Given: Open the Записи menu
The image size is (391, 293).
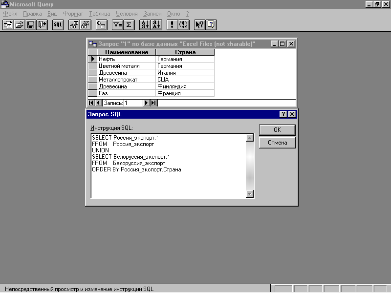Looking at the screenshot, I should [x=152, y=14].
